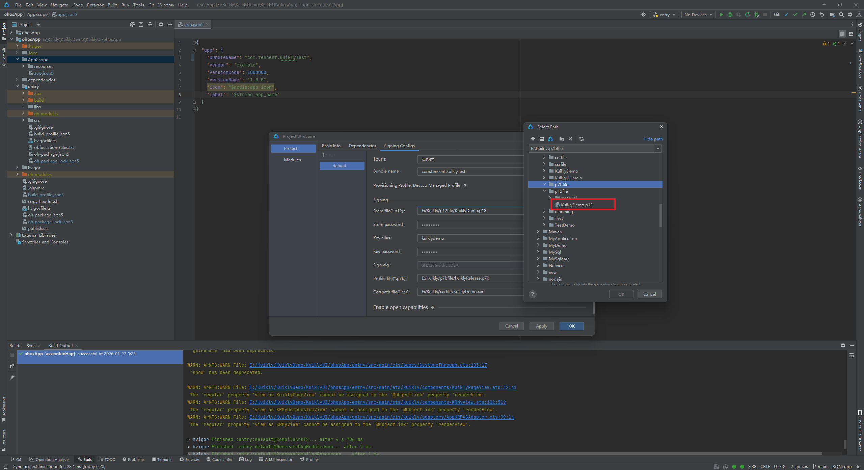Expand the Maven folder node
864x470 pixels.
pos(538,232)
